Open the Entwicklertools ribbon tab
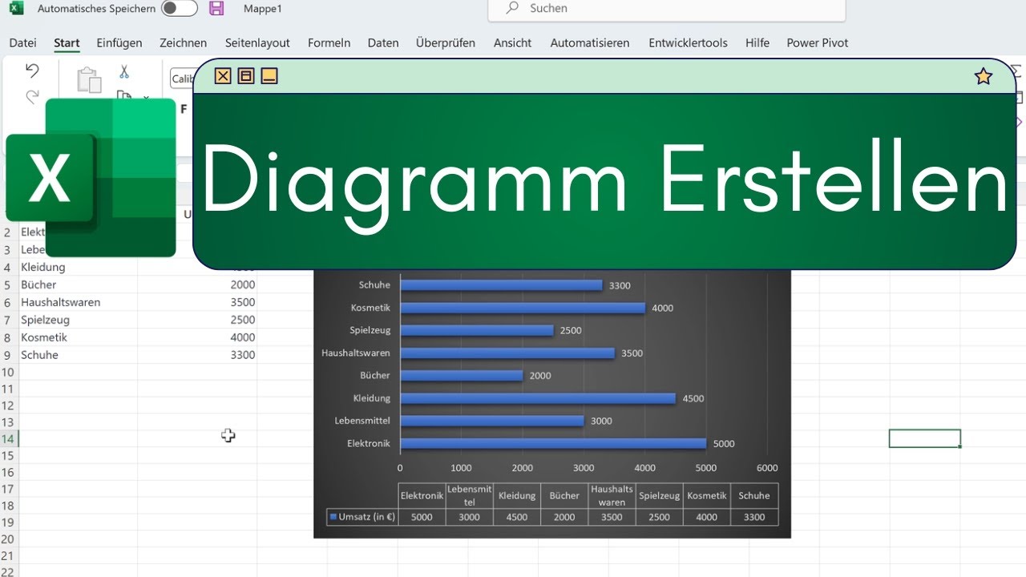1026x577 pixels. 688,43
